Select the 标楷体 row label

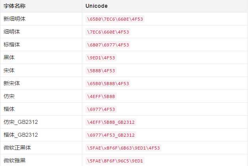[12, 45]
